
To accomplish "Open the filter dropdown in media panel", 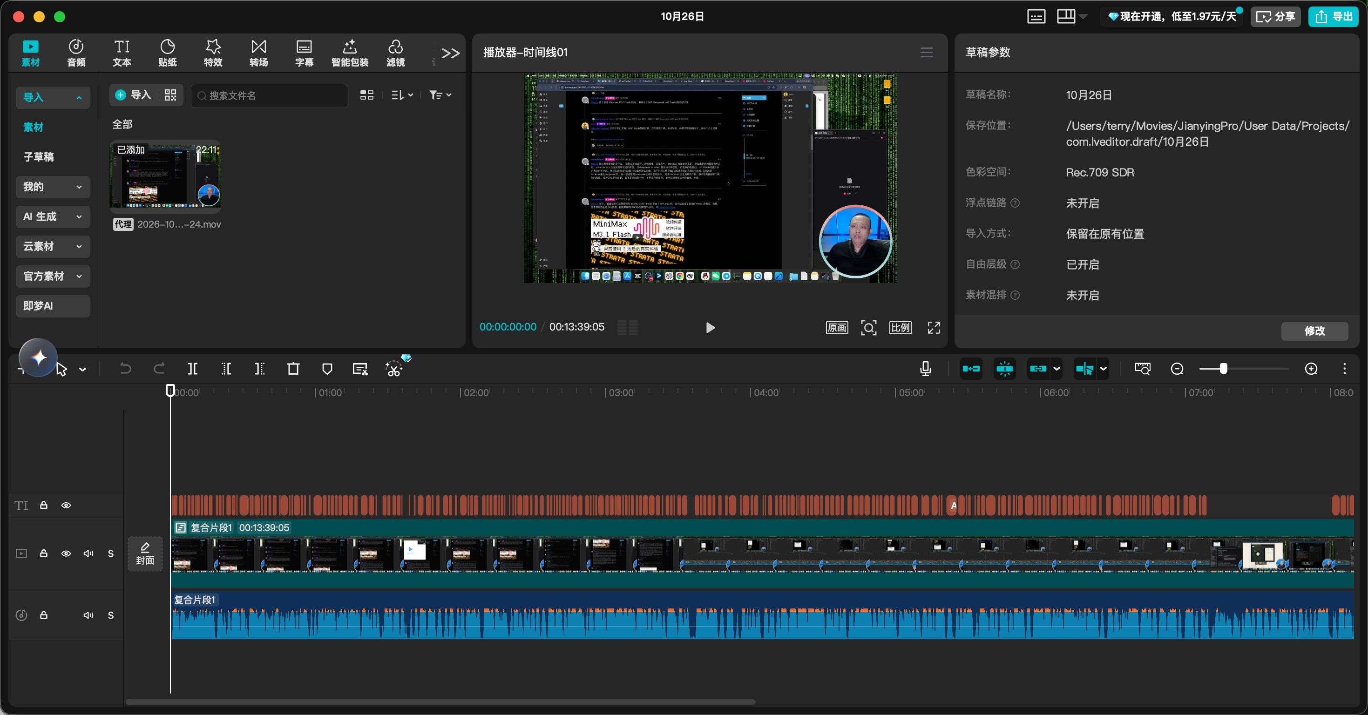I will (x=441, y=95).
